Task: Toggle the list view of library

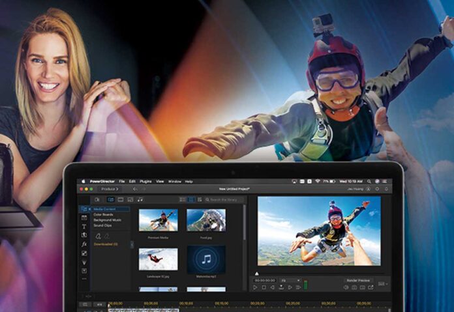Action: (183, 199)
